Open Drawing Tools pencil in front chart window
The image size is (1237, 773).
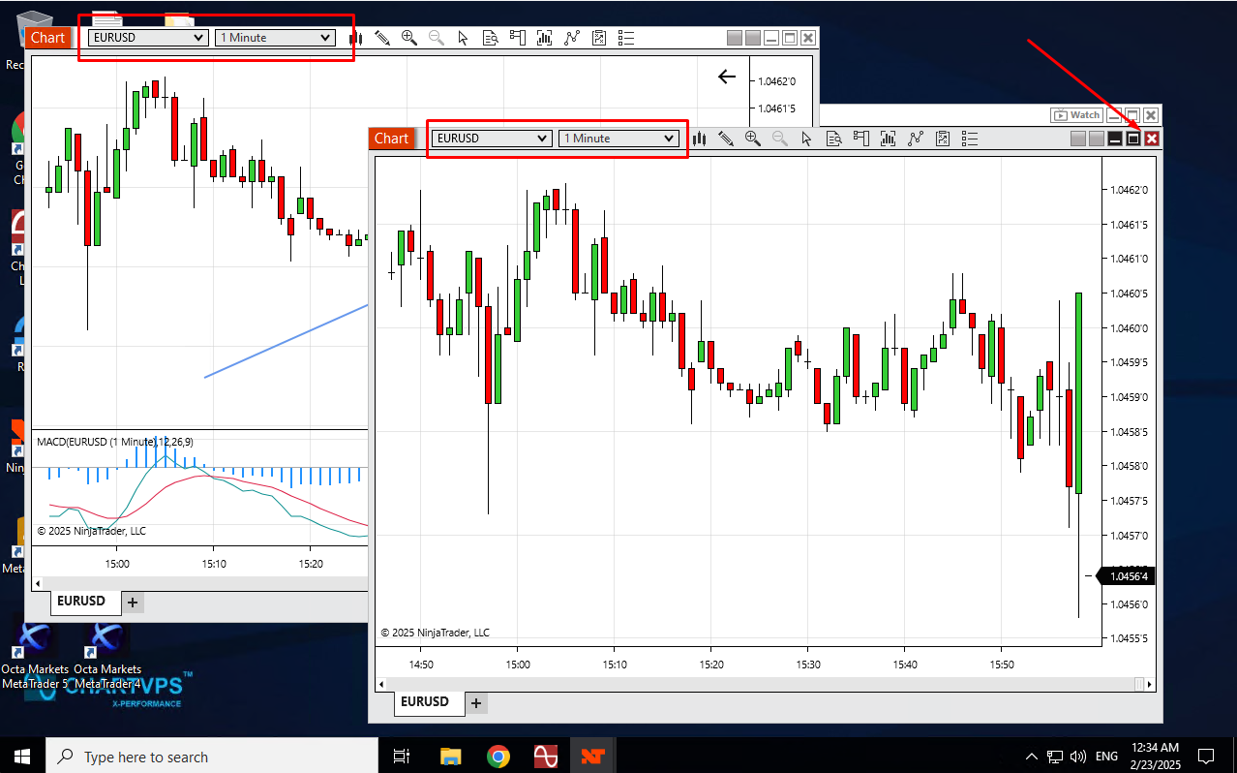[726, 139]
